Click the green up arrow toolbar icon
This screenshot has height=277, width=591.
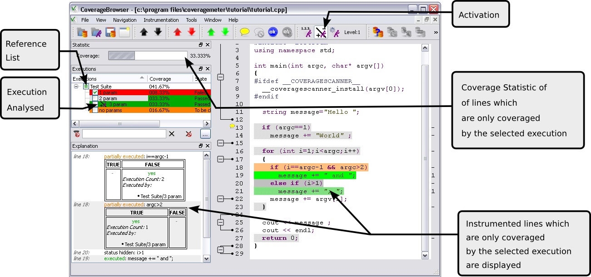tap(211, 32)
